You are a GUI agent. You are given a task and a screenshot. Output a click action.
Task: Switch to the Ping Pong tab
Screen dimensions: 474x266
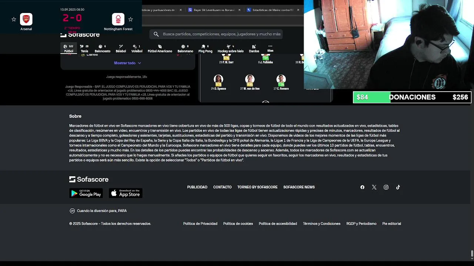pyautogui.click(x=205, y=49)
